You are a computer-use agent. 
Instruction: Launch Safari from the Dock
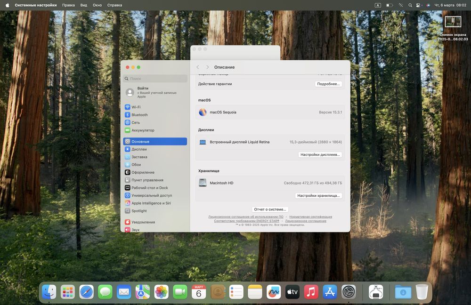tap(87, 292)
